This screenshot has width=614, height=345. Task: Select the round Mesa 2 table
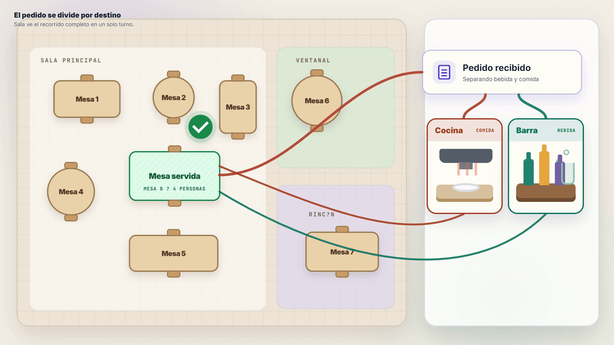click(174, 97)
